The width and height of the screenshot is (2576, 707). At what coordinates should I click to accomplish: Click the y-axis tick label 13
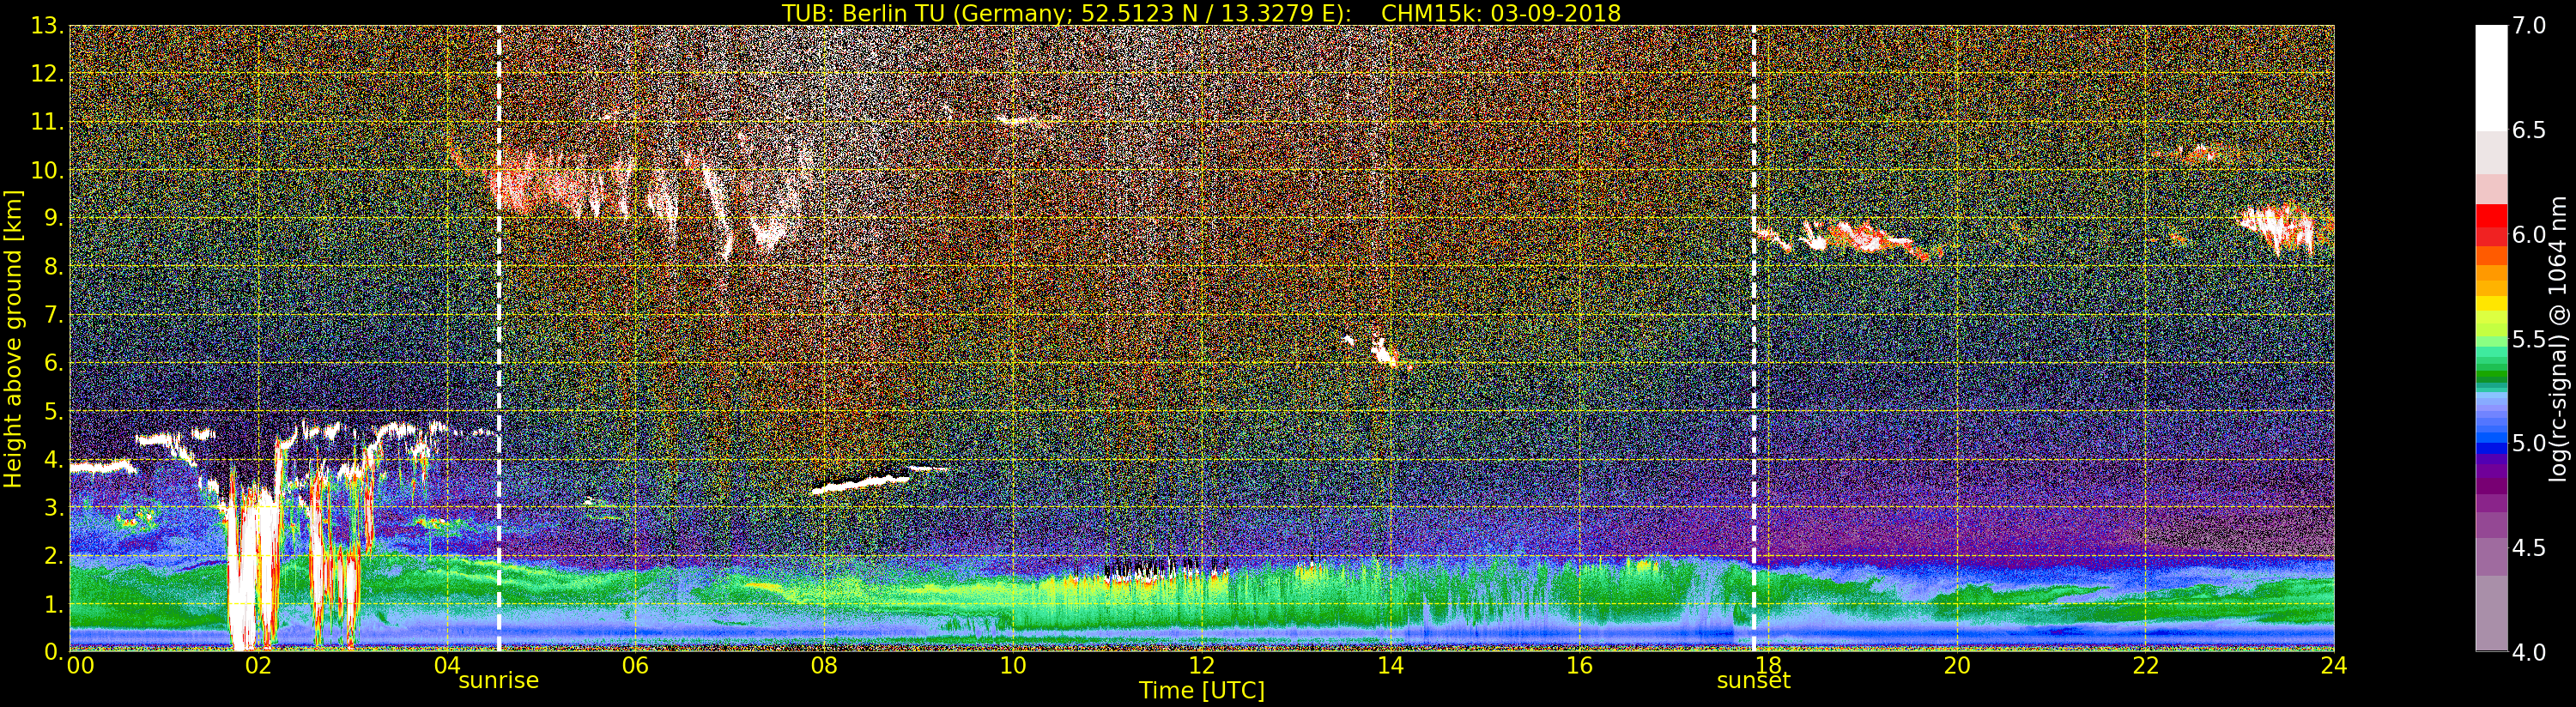click(46, 26)
